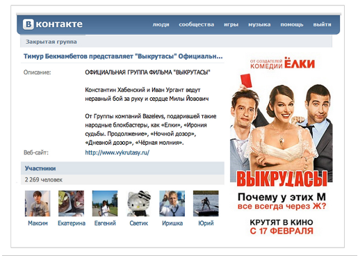Image resolution: width=358 pixels, height=256 pixels.
Task: Click the name link Екатерина
Action: click(x=72, y=223)
